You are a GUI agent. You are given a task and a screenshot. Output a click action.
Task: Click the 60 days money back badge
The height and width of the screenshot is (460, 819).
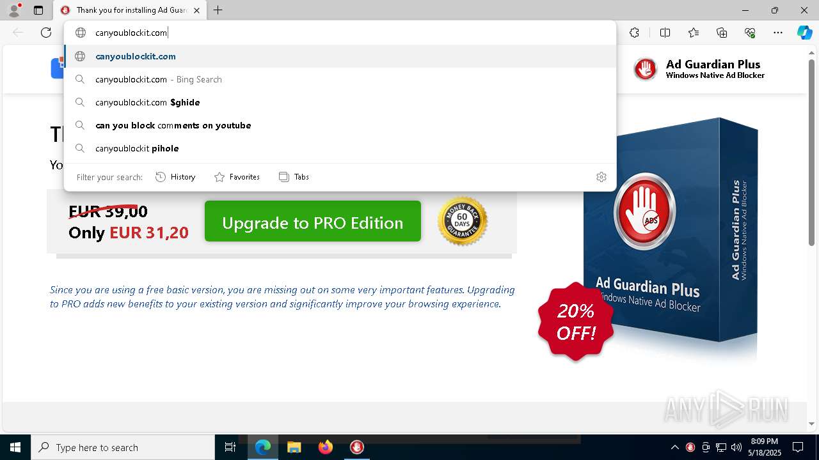[463, 221]
